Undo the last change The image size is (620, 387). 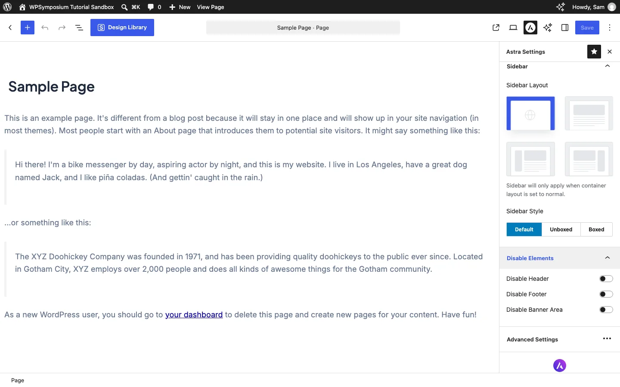click(45, 28)
